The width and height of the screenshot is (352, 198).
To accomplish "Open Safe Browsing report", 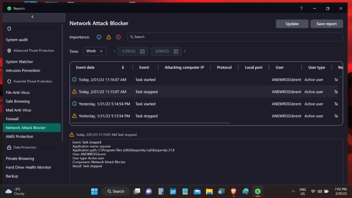I will coord(18,101).
